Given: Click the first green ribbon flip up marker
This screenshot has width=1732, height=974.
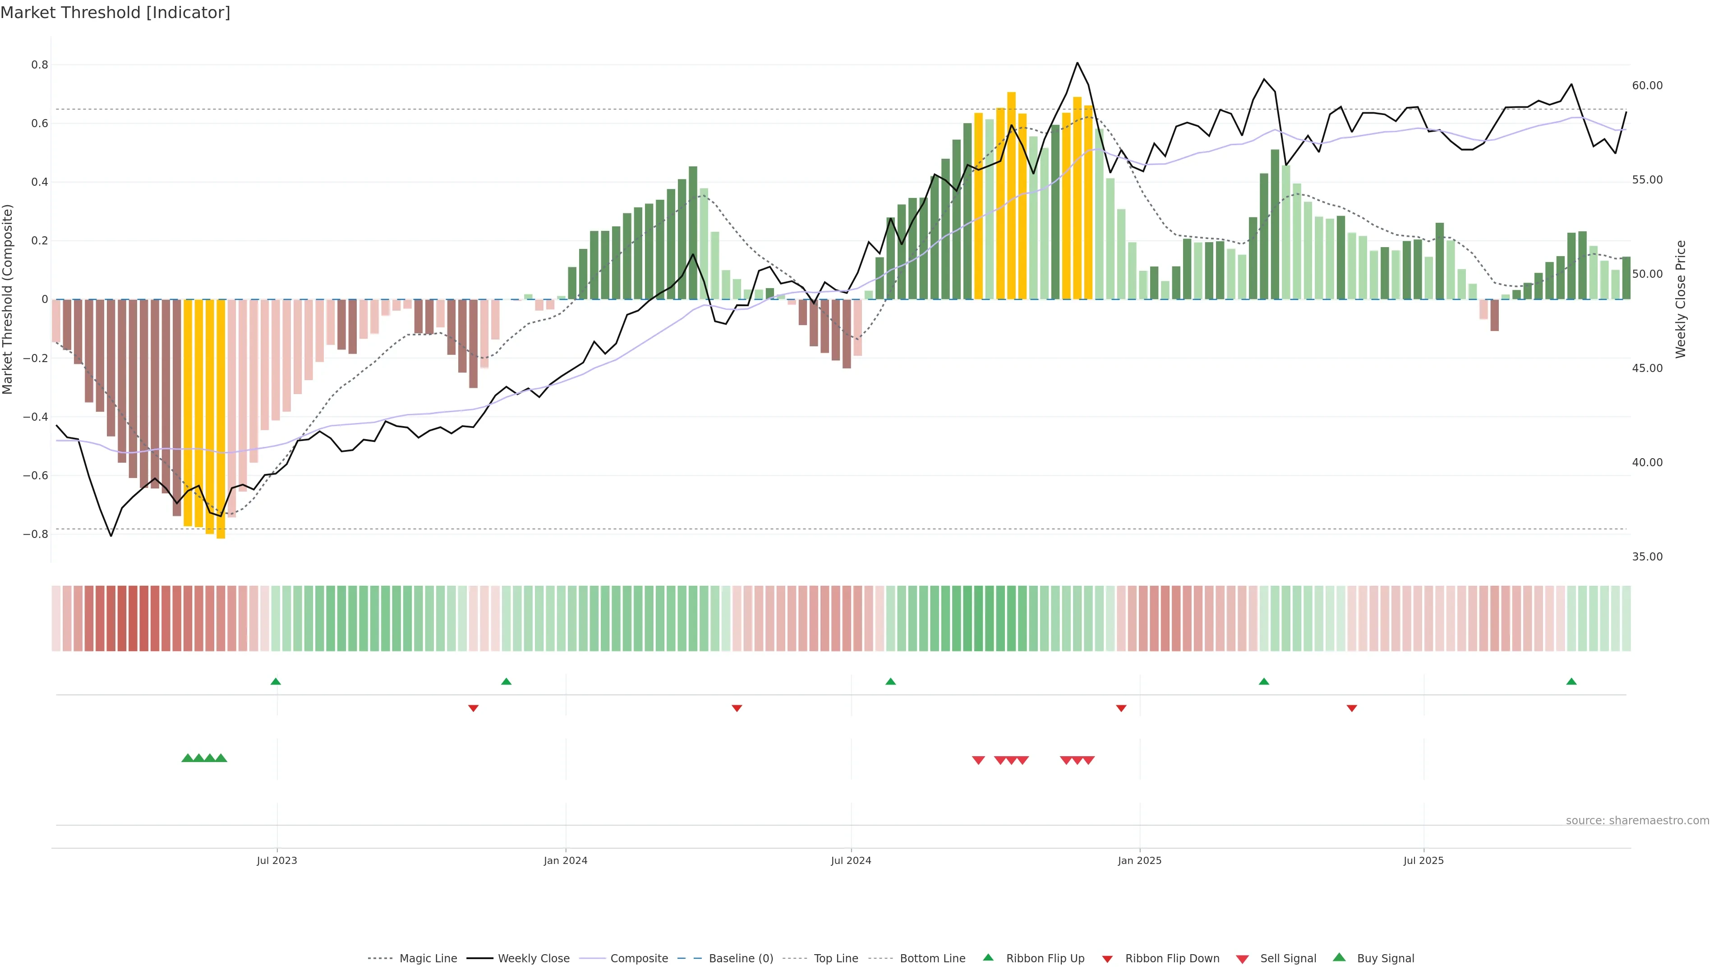Looking at the screenshot, I should click(x=276, y=682).
